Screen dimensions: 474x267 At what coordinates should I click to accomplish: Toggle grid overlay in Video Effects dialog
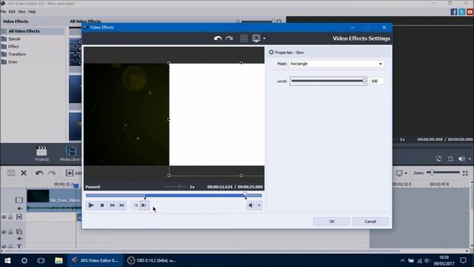click(x=244, y=38)
